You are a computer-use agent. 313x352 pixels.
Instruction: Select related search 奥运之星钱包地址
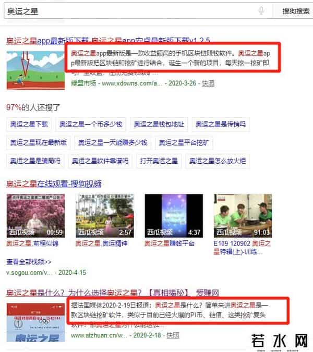click(x=159, y=124)
